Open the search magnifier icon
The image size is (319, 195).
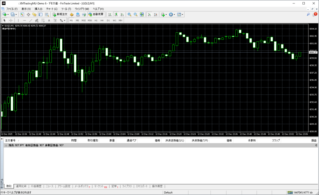(308, 14)
